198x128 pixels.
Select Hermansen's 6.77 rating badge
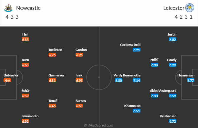[x=191, y=80]
